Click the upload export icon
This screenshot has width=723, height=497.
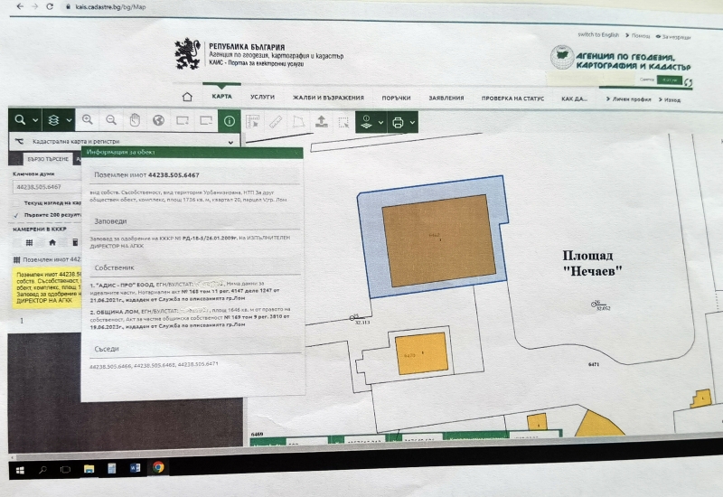click(321, 121)
